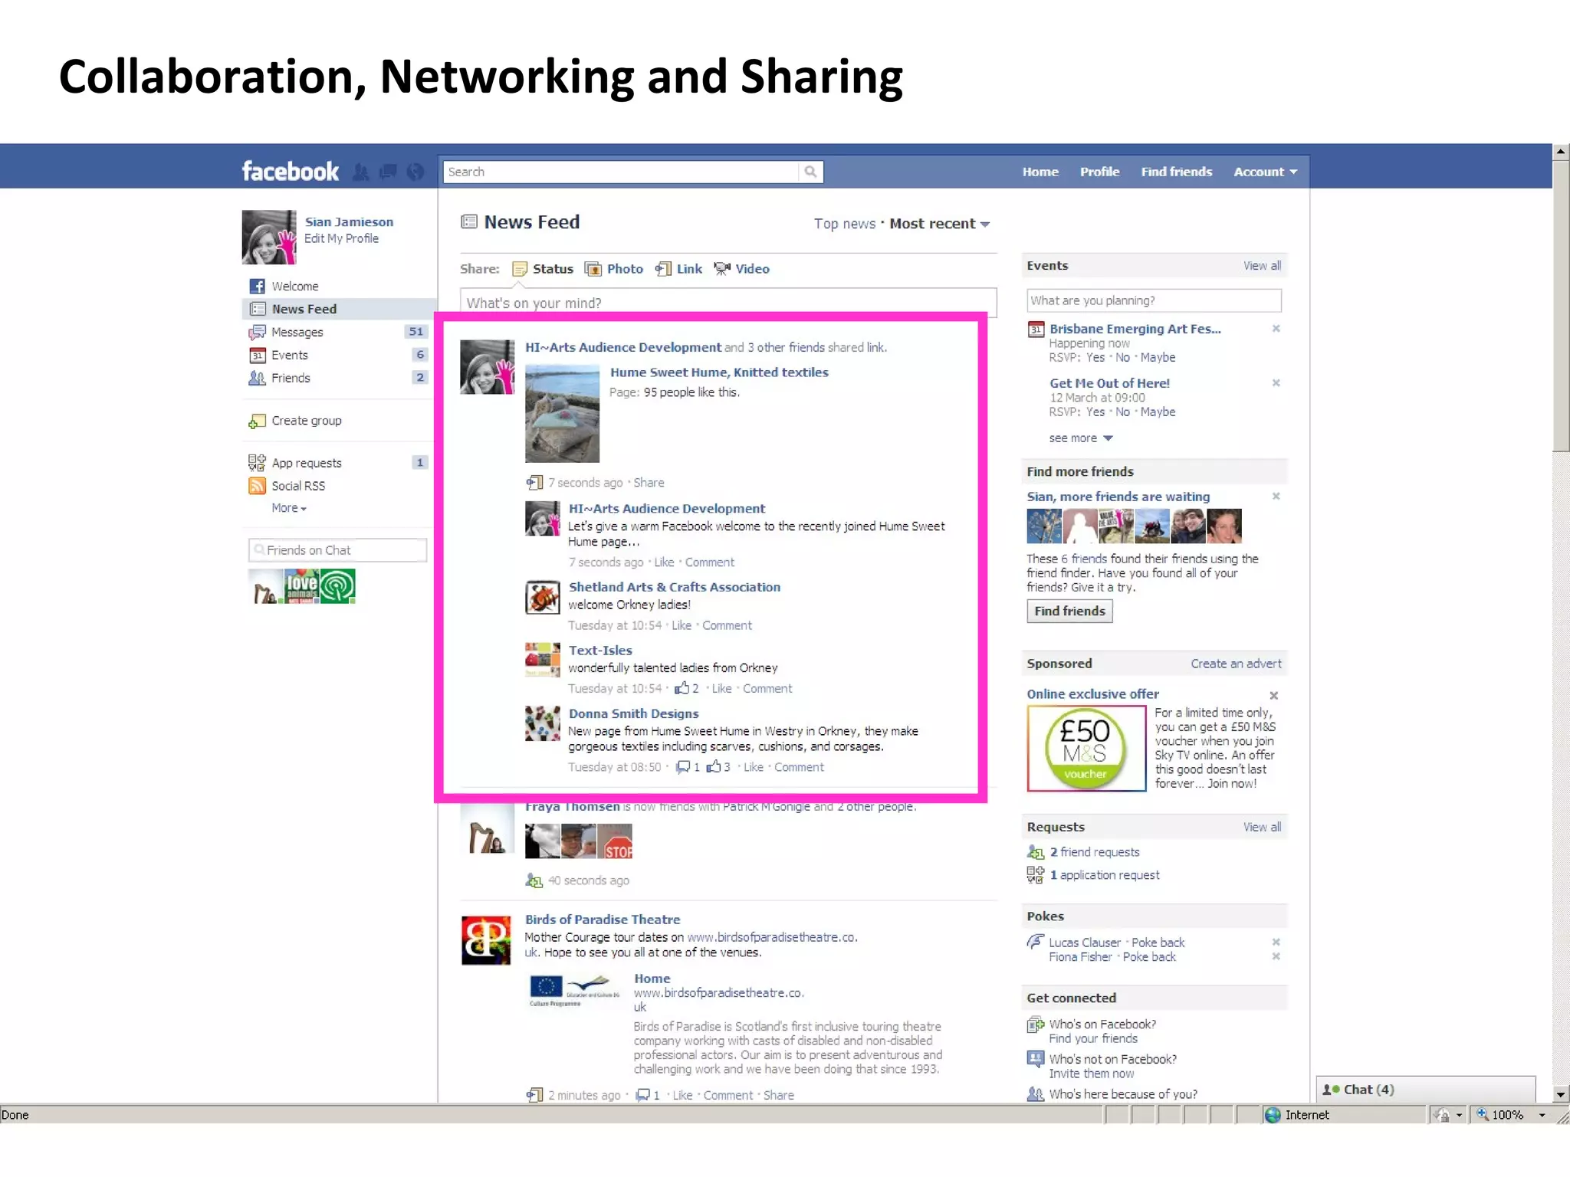1570x1177 pixels.
Task: Click the Friends icon in sidebar
Action: click(258, 378)
